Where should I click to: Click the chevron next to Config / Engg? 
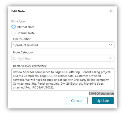click(111, 58)
